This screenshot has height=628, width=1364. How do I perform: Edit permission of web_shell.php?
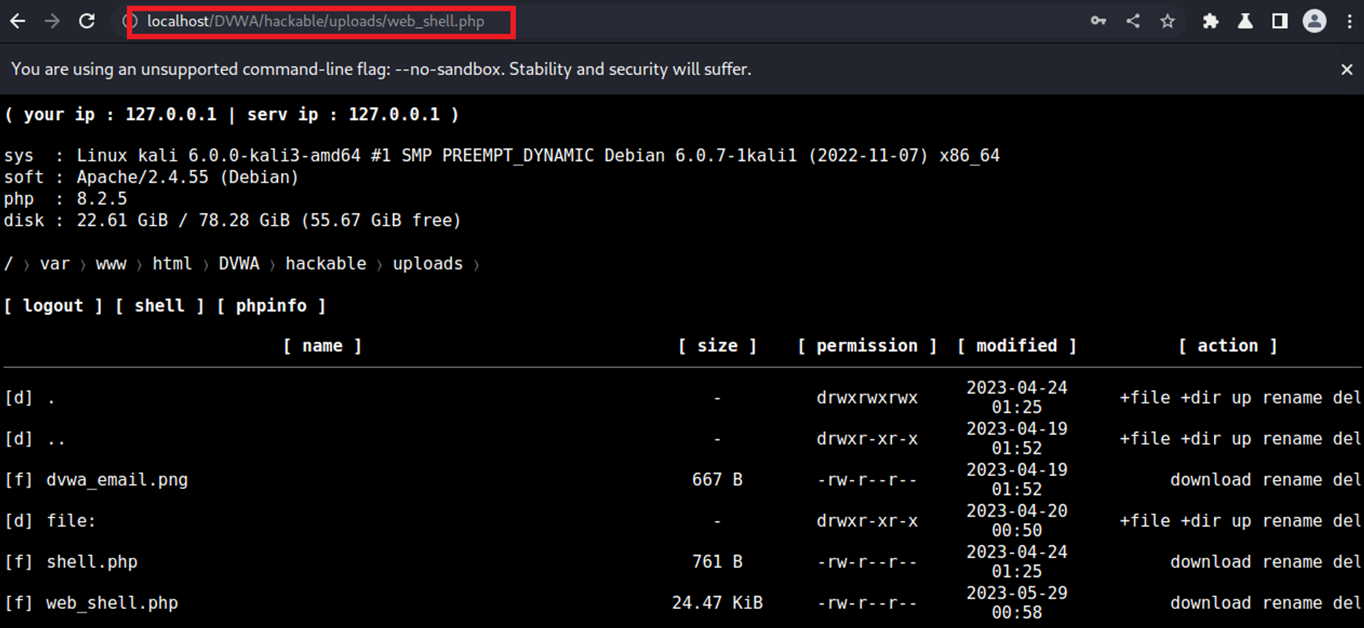(867, 603)
